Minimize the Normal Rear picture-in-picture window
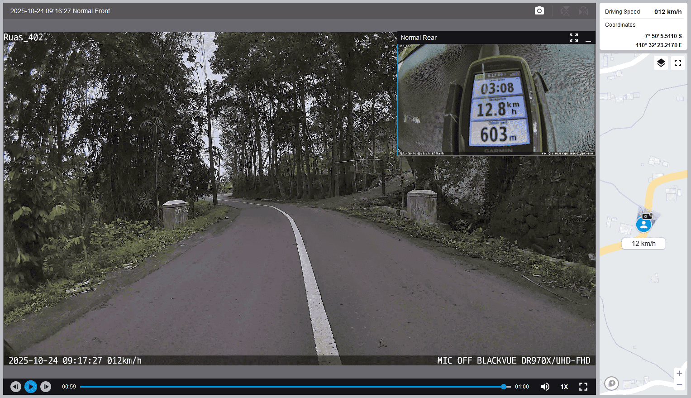 (x=588, y=38)
